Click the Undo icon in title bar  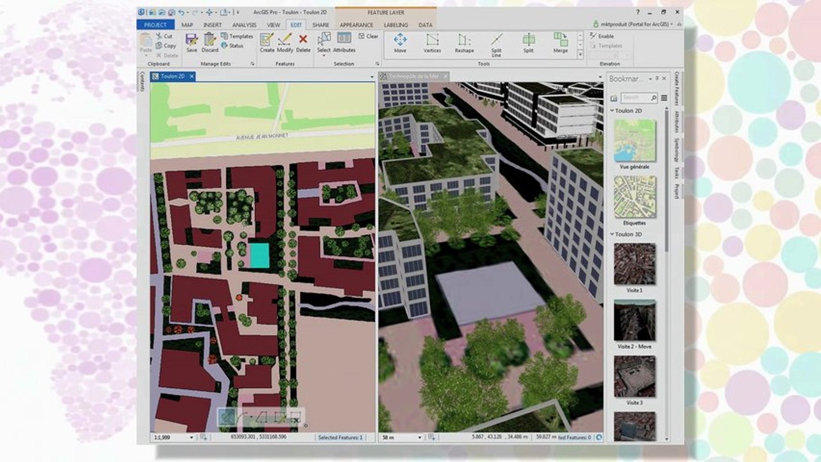182,12
